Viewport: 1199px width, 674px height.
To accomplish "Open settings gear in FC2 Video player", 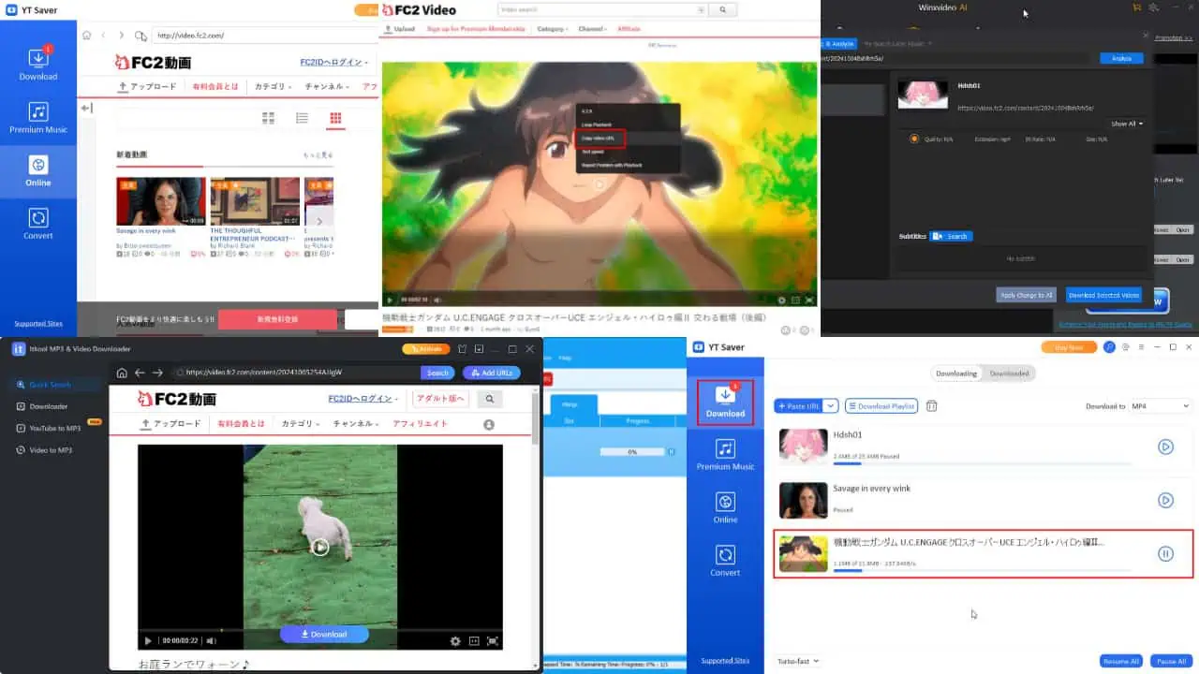I will coord(781,300).
